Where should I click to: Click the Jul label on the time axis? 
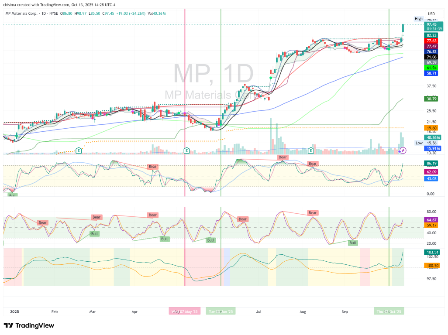click(x=258, y=311)
